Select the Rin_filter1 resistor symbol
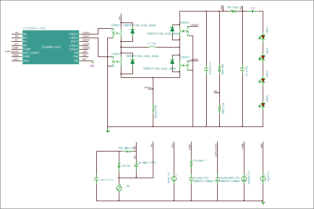The height and width of the screenshot is (209, 314). coord(127,152)
